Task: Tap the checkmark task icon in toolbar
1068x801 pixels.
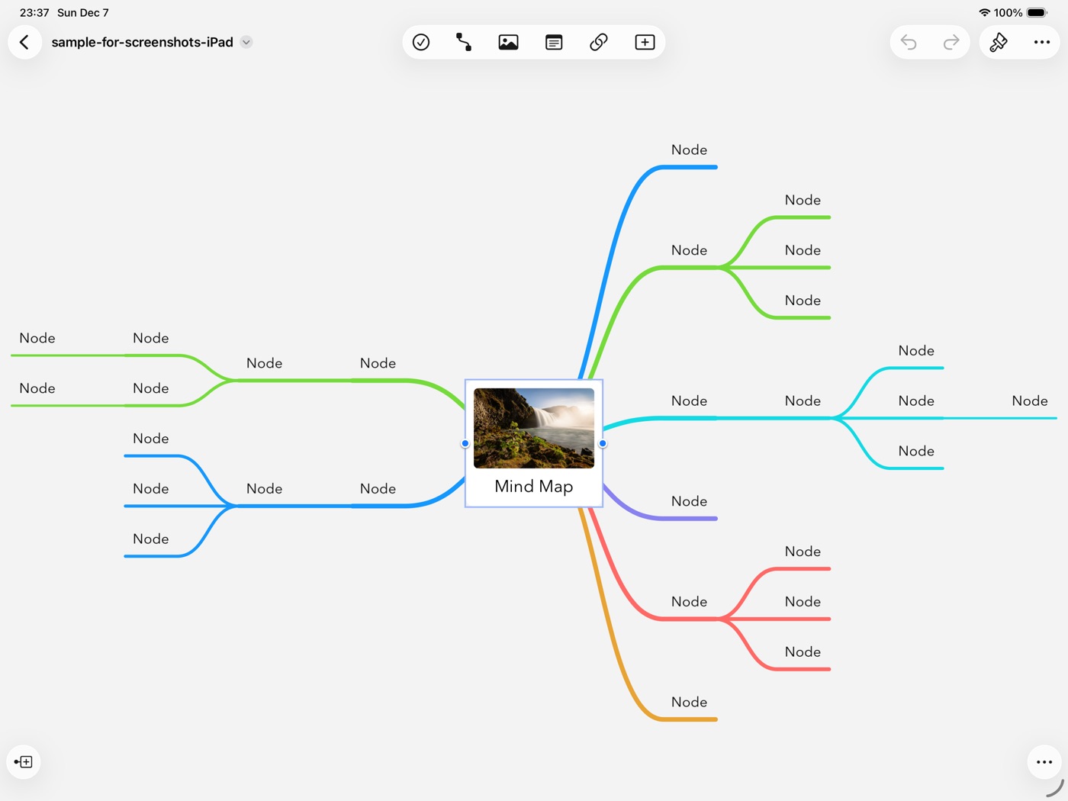Action: [x=421, y=42]
